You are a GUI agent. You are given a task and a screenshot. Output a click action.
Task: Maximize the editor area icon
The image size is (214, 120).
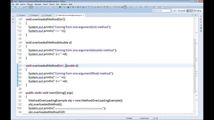click(x=195, y=15)
